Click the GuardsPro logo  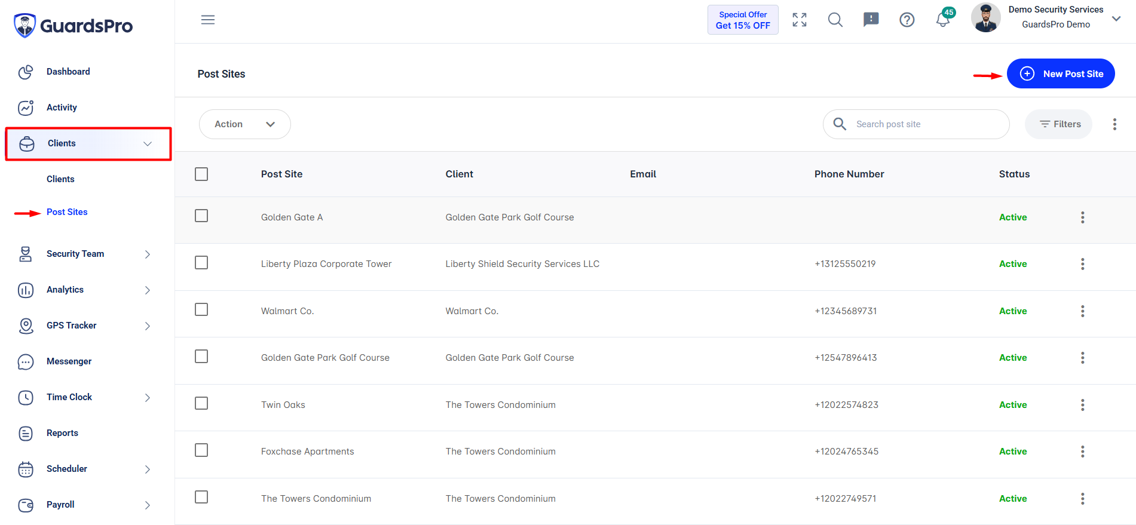coord(73,26)
